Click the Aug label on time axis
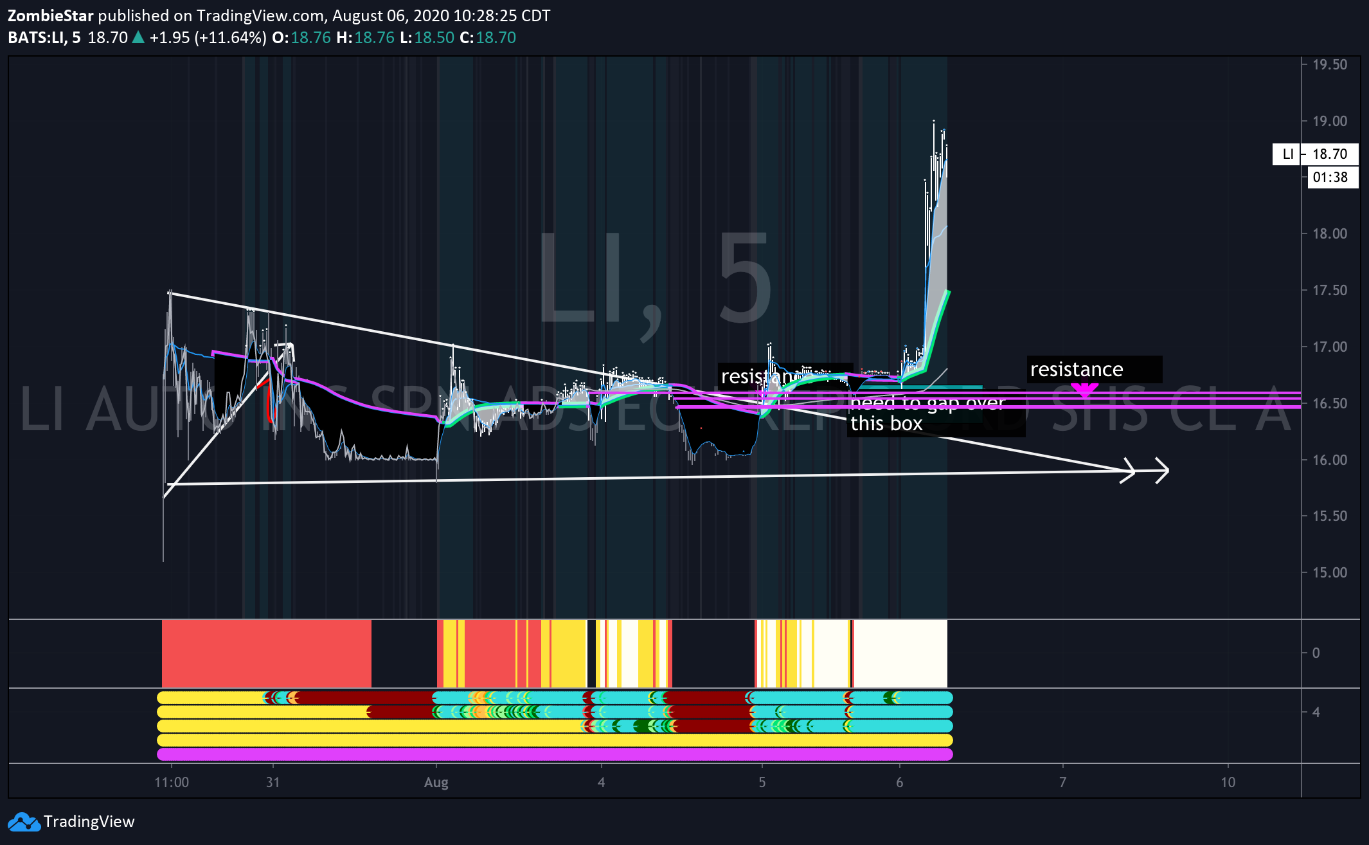The image size is (1369, 845). [436, 782]
